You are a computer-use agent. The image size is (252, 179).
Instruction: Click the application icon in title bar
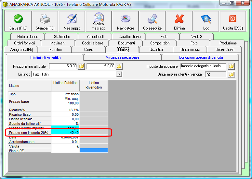click(x=5, y=4)
